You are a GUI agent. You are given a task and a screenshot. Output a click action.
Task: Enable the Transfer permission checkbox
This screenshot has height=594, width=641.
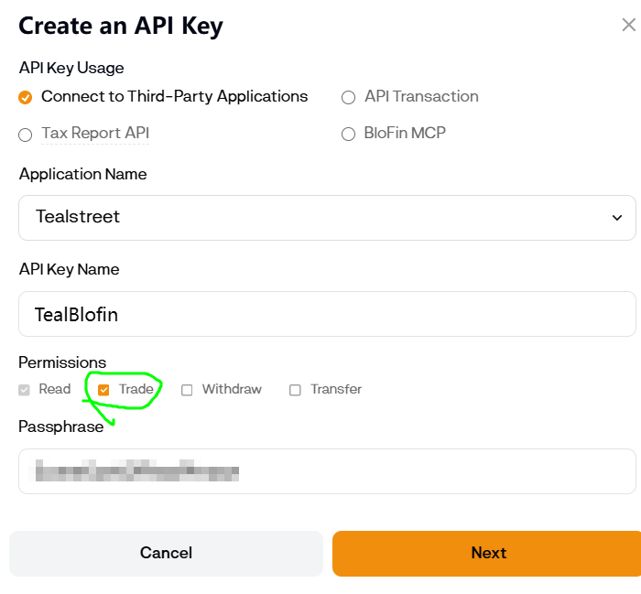pos(295,390)
